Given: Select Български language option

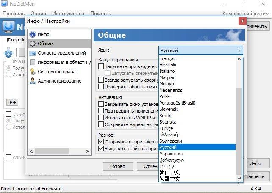Looking at the screenshot, I should [197, 141].
